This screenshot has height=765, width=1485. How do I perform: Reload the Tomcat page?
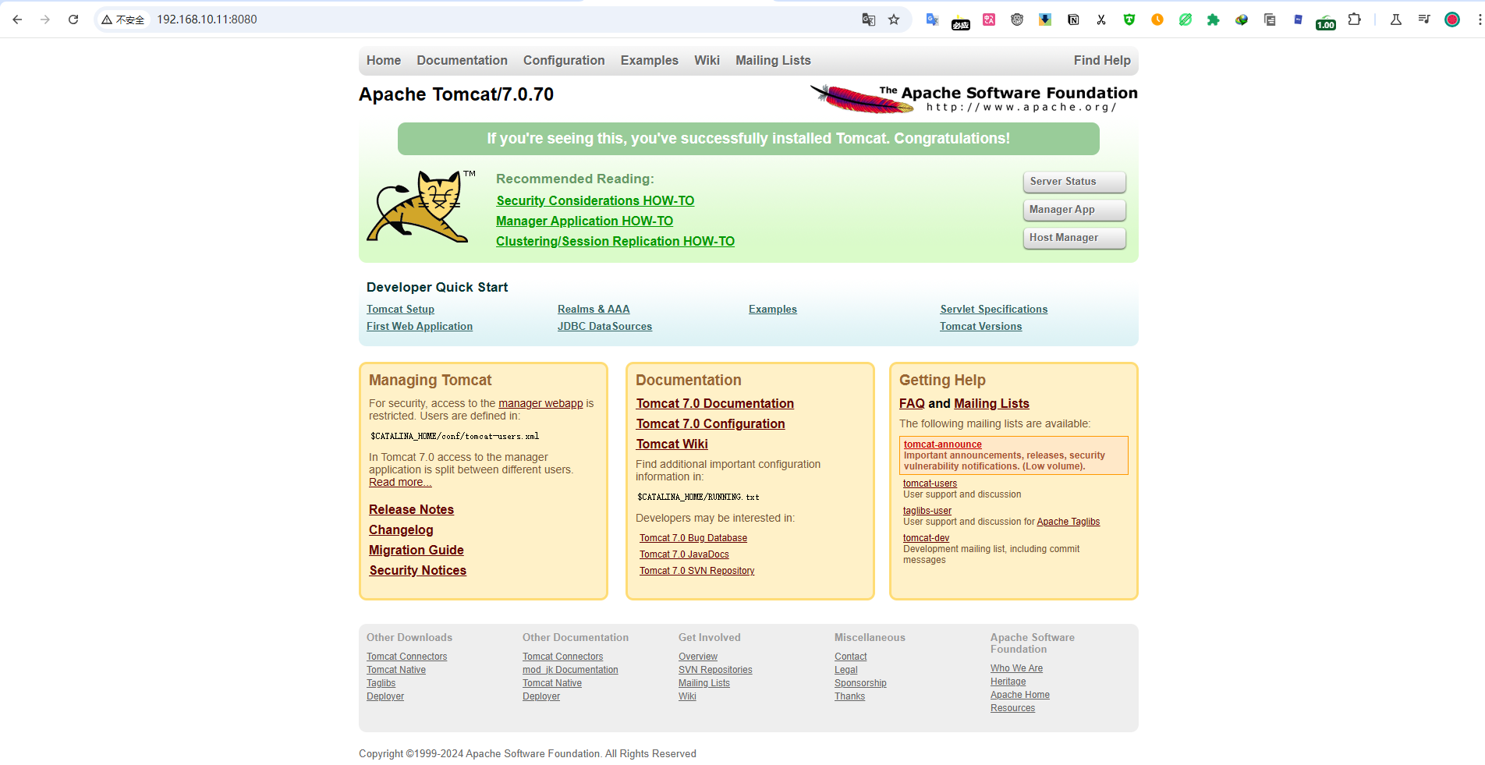pyautogui.click(x=73, y=19)
